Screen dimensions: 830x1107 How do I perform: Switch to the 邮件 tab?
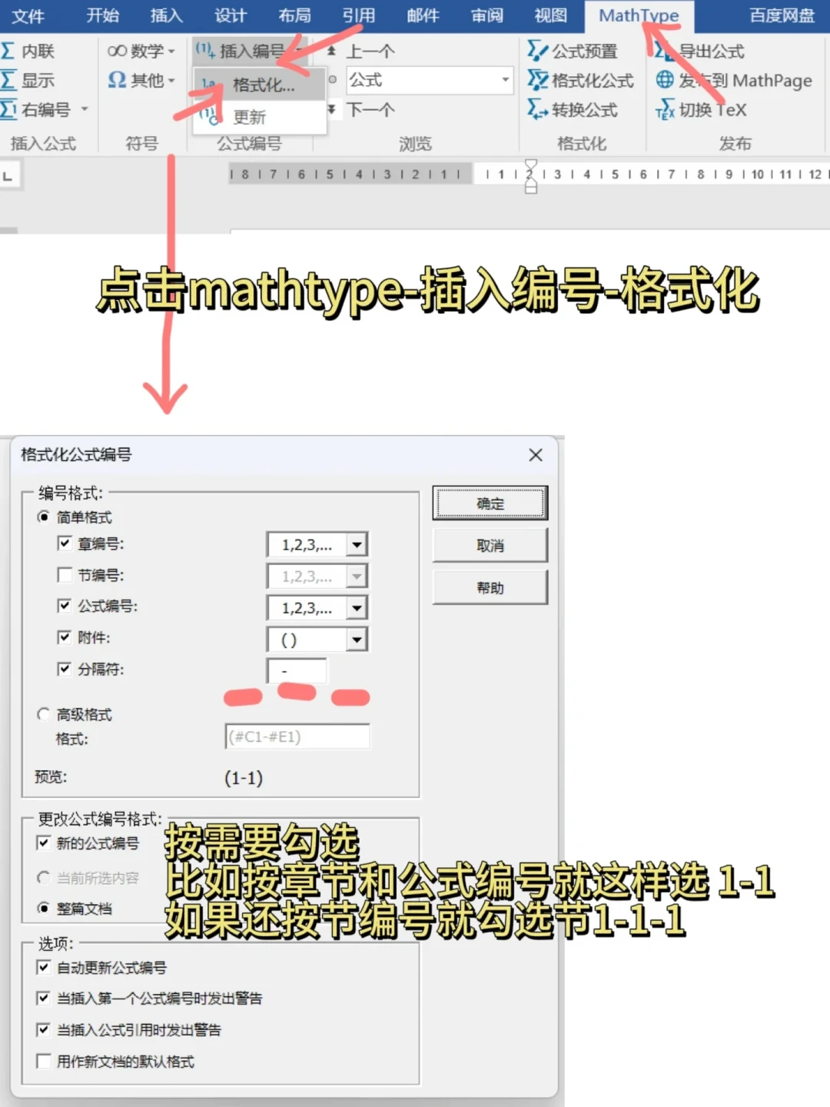point(423,15)
